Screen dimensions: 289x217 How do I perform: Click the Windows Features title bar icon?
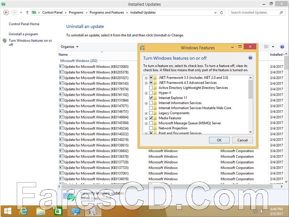pos(143,48)
